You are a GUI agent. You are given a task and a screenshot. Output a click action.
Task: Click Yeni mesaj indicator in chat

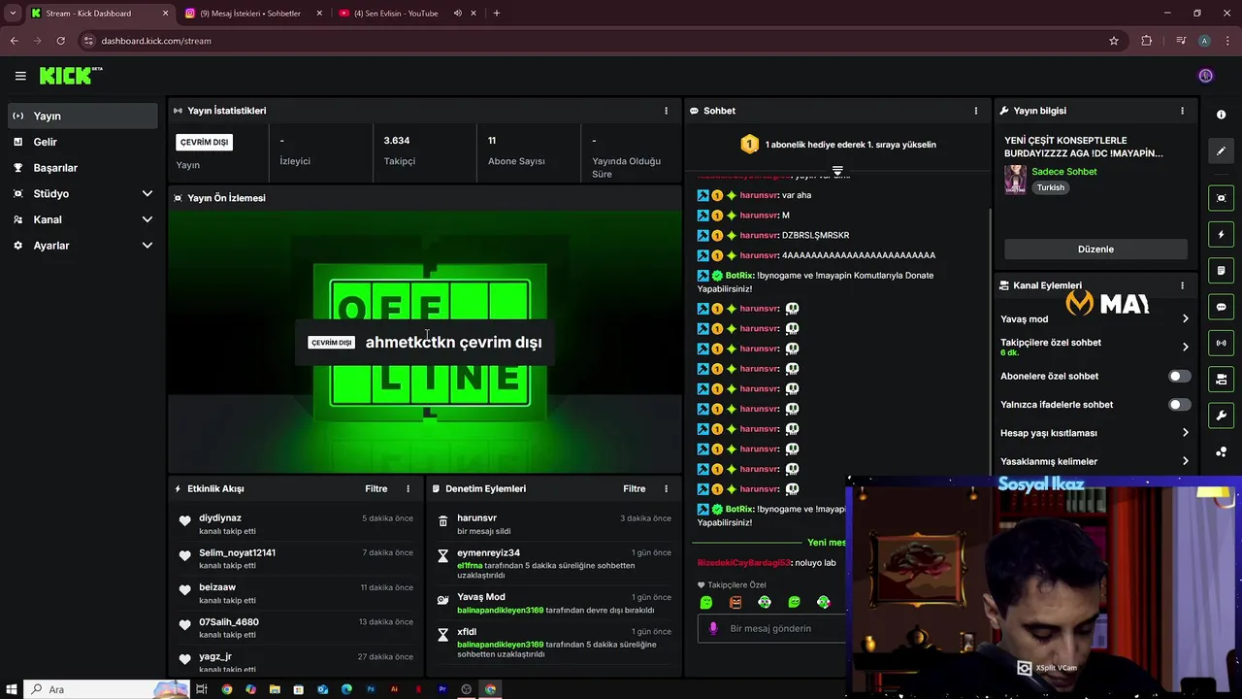click(x=826, y=543)
